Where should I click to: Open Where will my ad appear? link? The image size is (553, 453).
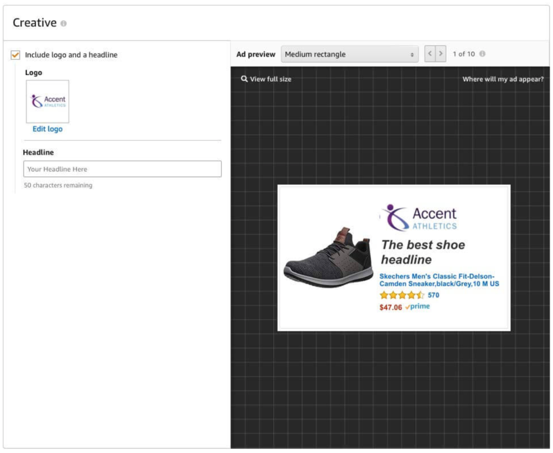click(x=503, y=79)
